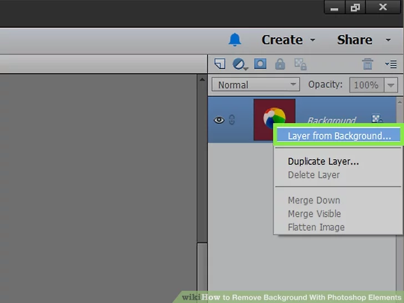Open the Create dropdown menu

(289, 40)
